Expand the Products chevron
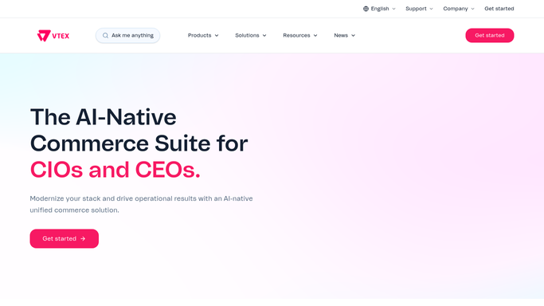This screenshot has width=544, height=306. (x=217, y=36)
